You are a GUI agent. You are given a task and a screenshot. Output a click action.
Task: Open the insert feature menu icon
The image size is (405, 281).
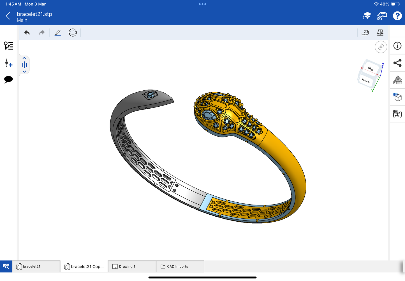pos(8,63)
